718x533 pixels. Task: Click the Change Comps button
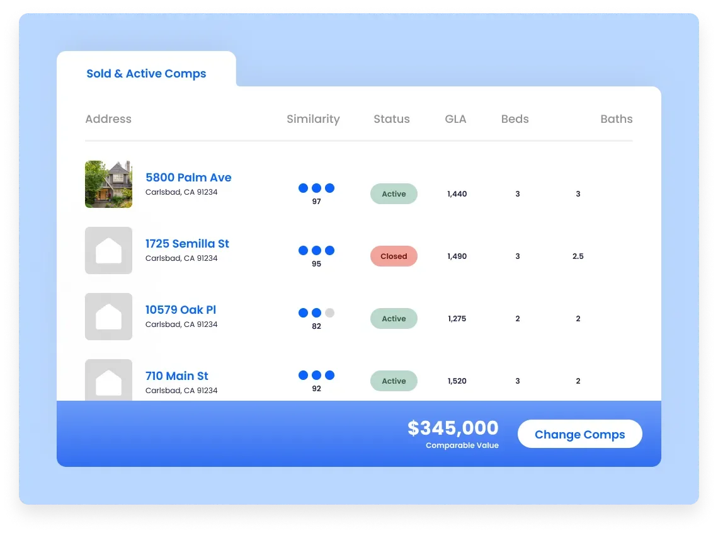point(579,433)
